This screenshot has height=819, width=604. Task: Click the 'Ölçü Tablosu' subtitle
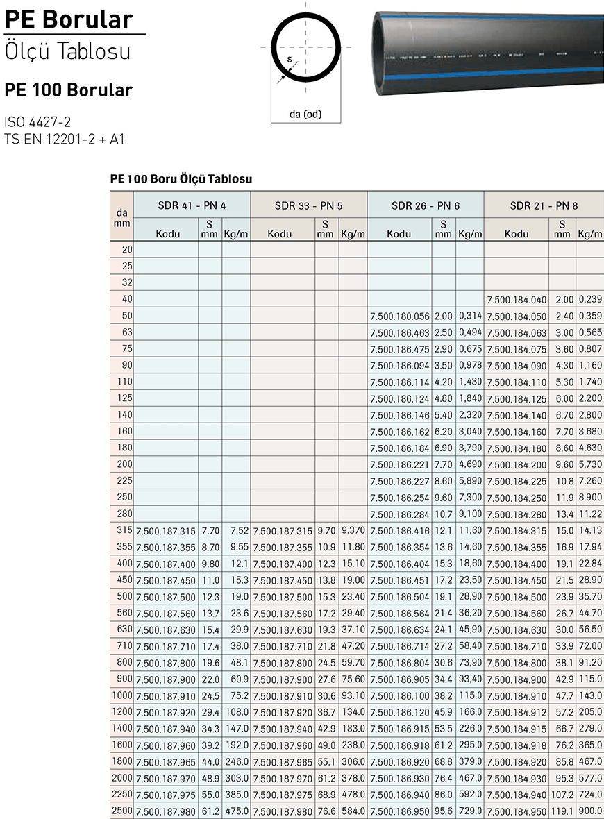67,51
